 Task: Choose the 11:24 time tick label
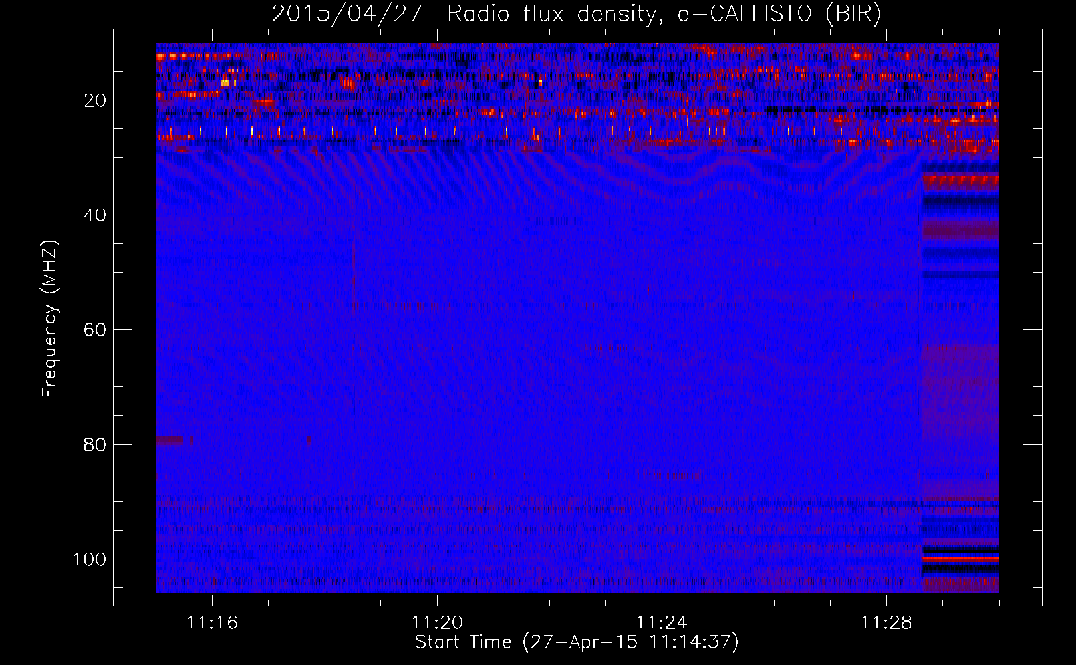[662, 623]
